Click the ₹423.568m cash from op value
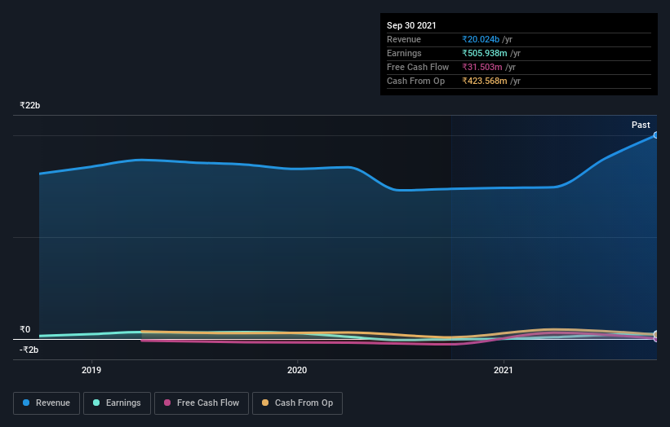Viewport: 670px width, 427px height. click(485, 81)
